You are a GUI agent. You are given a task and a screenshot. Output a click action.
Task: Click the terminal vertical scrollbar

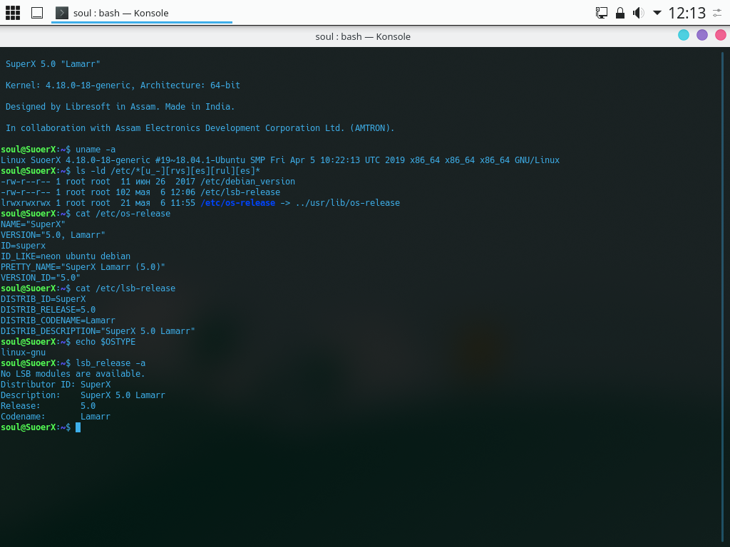pyautogui.click(x=723, y=298)
